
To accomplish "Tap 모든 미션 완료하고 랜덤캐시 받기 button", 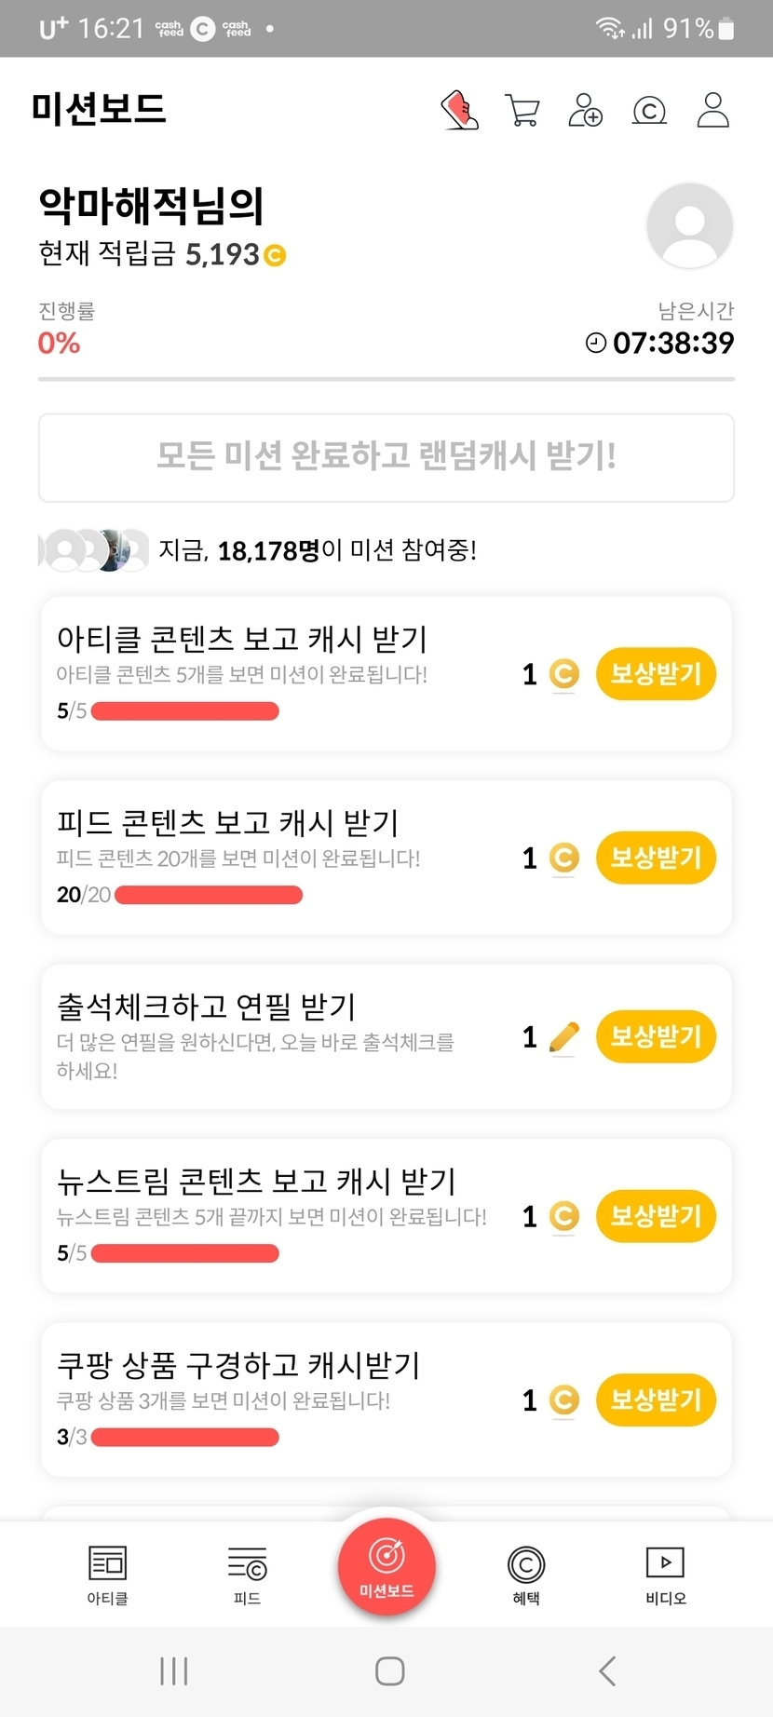I will pyautogui.click(x=386, y=457).
